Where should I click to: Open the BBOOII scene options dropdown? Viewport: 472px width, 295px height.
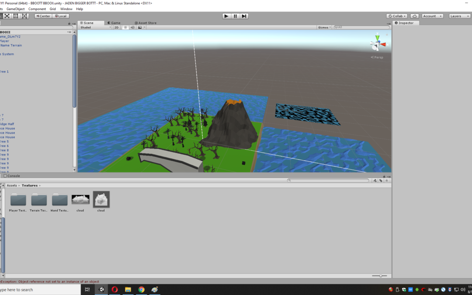69,32
